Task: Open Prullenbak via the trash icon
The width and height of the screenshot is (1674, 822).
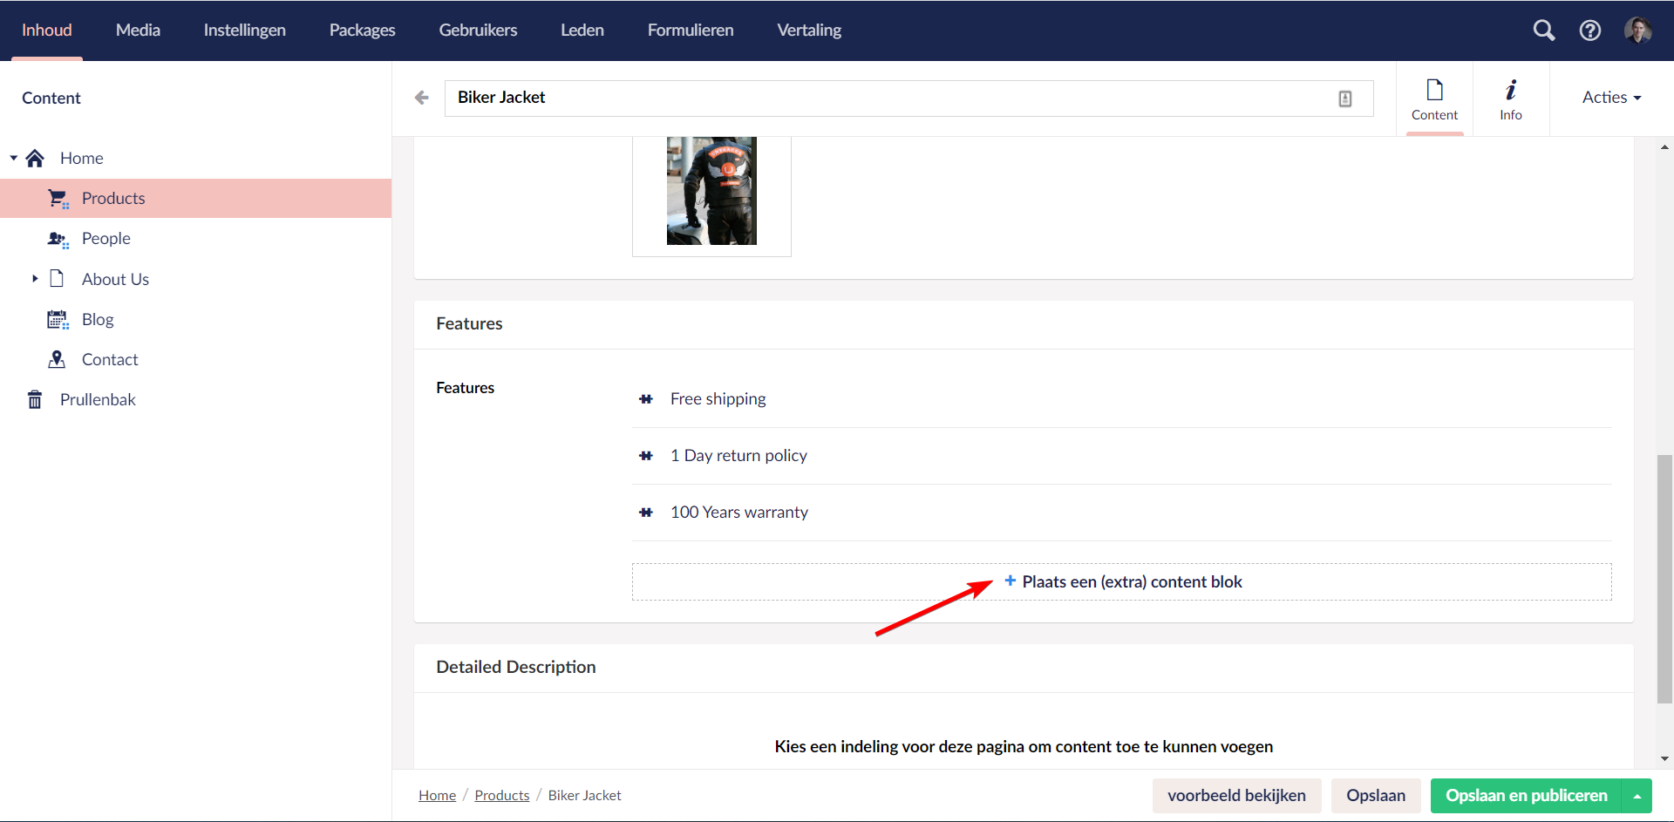Action: pos(34,399)
